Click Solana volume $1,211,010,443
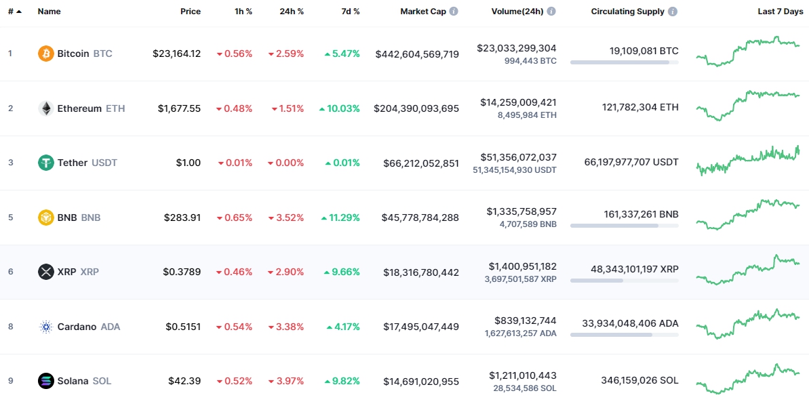 pos(522,375)
